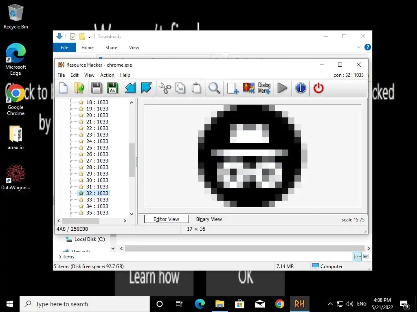Click the down-pointing blue flag arrow icon

146,88
